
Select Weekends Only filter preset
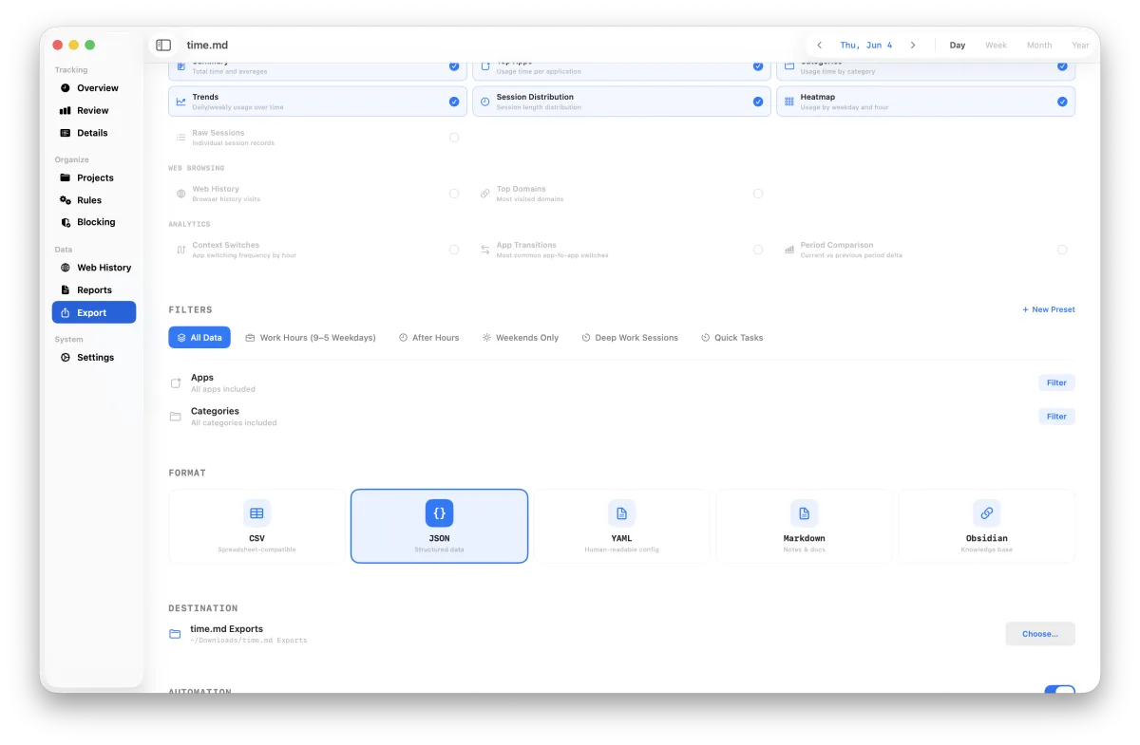[521, 338]
